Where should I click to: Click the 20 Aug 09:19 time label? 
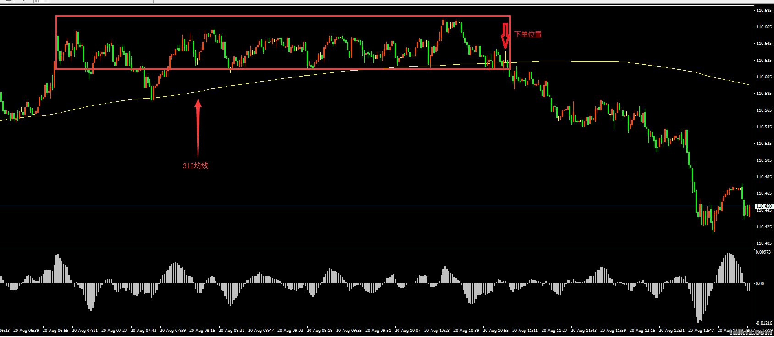point(320,331)
